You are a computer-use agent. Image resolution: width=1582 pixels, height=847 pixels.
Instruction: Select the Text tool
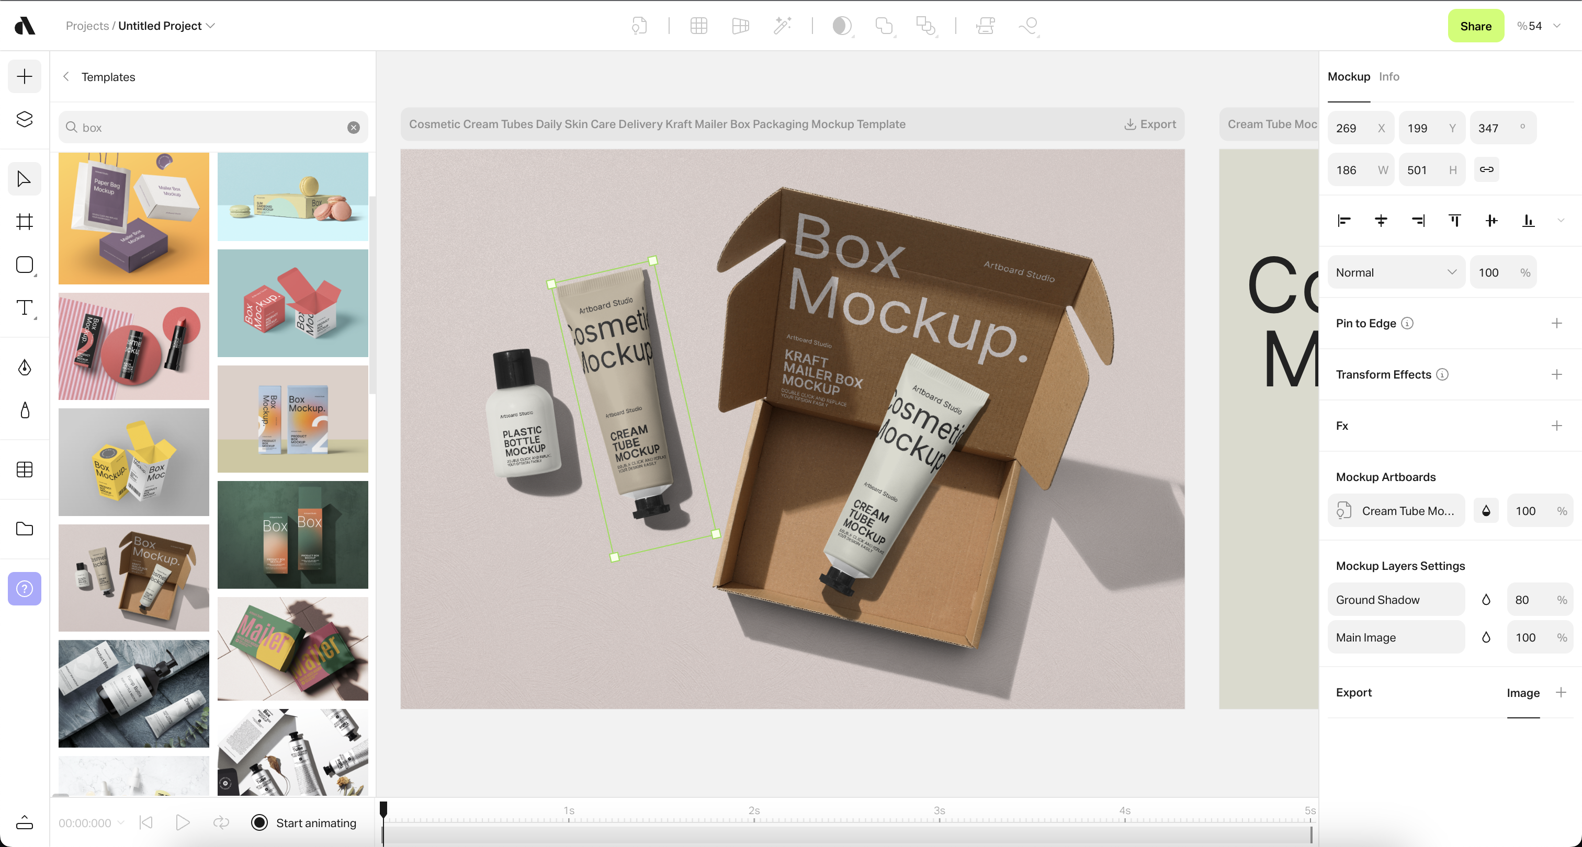click(x=24, y=308)
